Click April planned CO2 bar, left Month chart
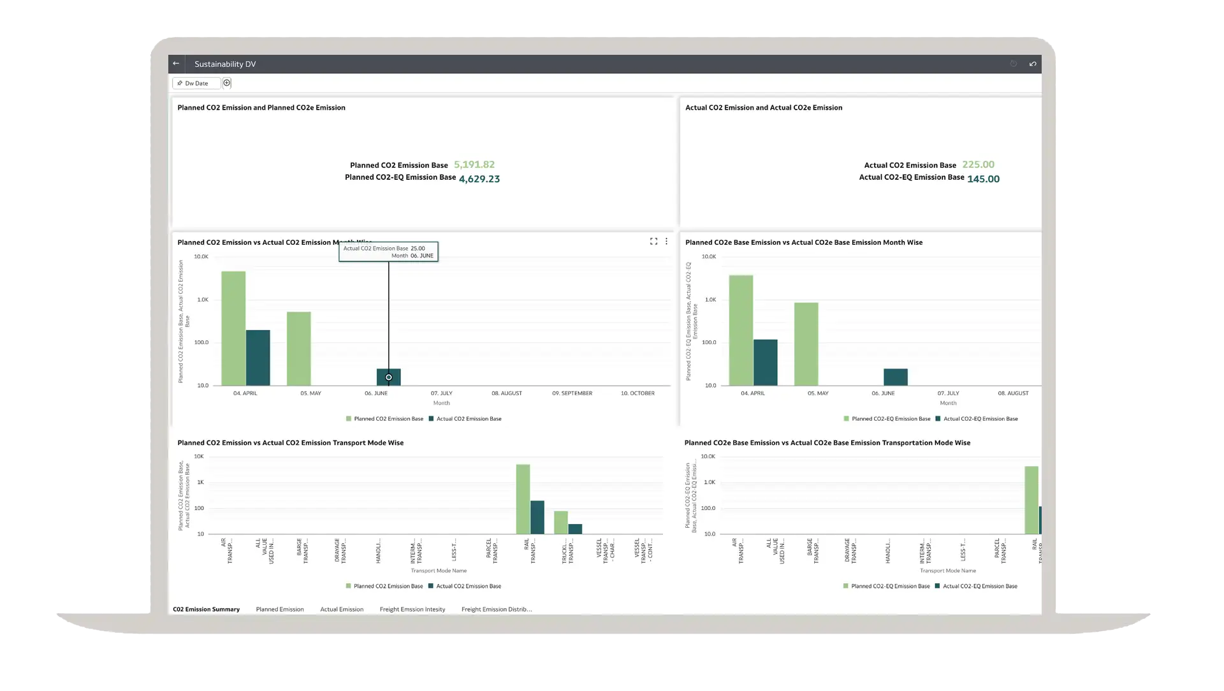The image size is (1224, 691). 233,328
